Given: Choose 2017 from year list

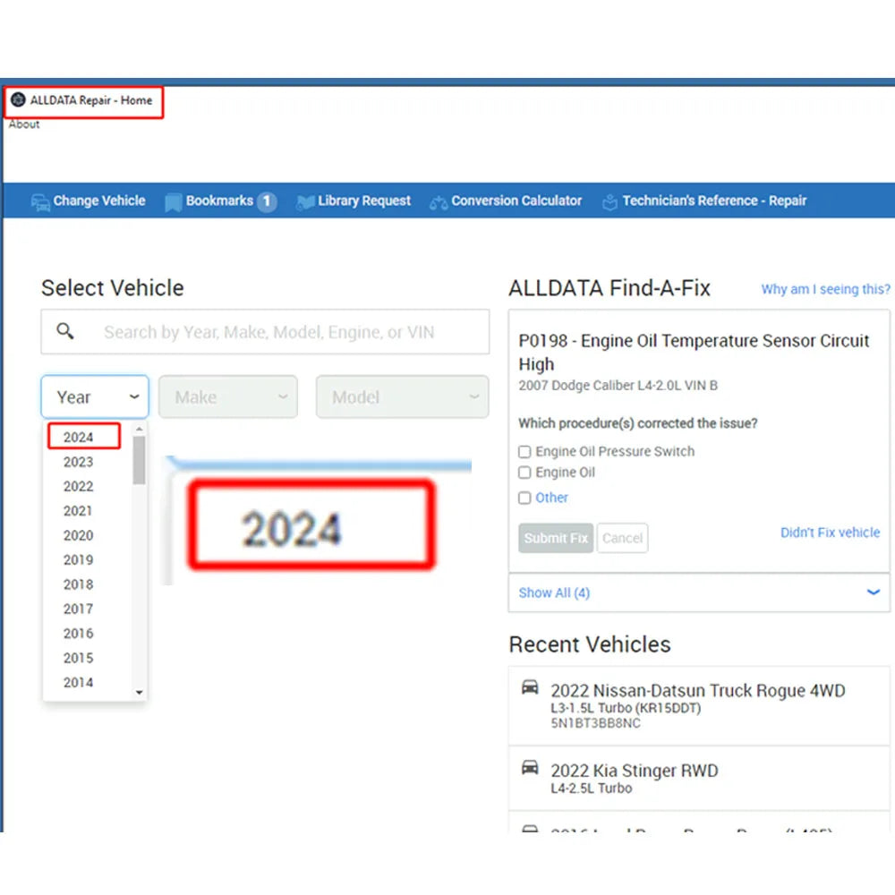Looking at the screenshot, I should coord(78,609).
